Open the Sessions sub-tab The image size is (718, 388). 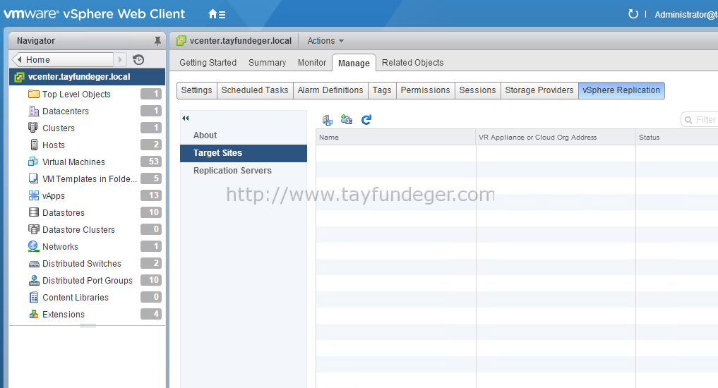(x=477, y=90)
